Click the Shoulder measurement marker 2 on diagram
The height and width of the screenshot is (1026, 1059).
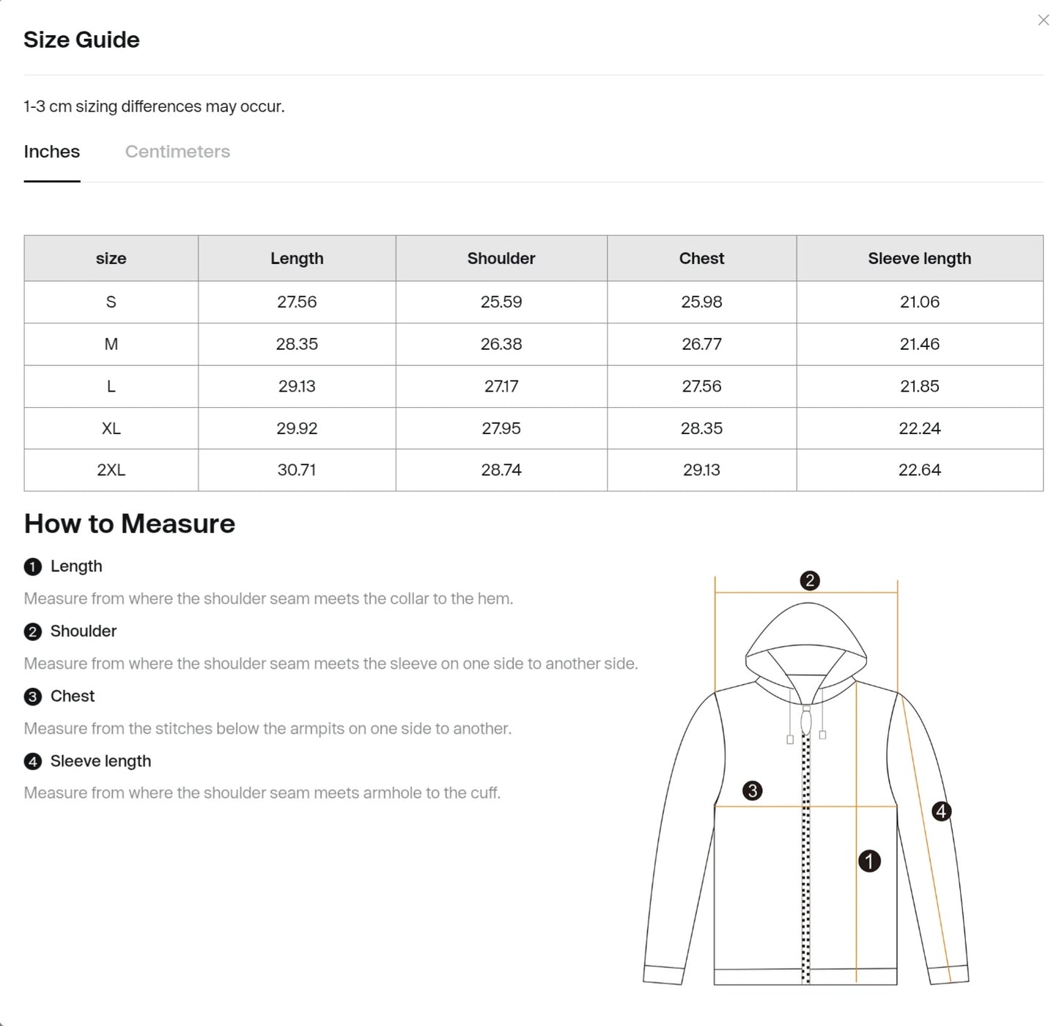click(809, 580)
